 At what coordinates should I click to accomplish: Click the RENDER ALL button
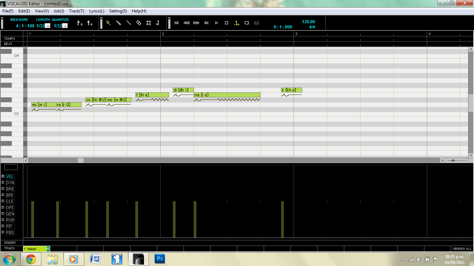pyautogui.click(x=462, y=249)
